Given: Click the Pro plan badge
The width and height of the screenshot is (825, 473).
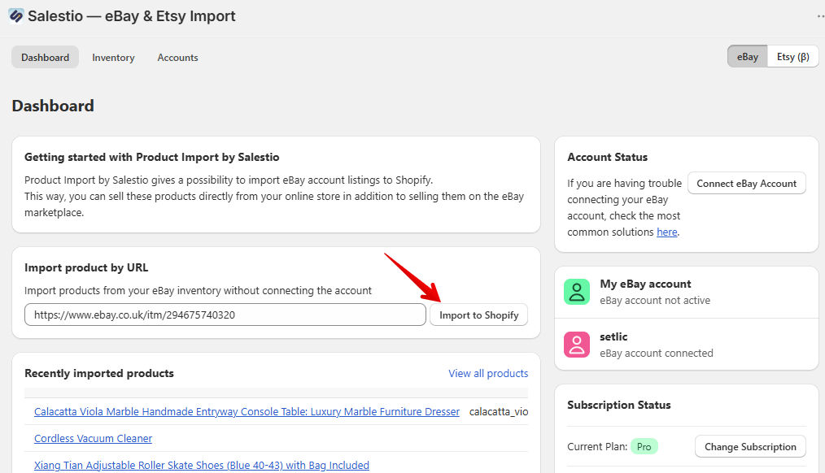Looking at the screenshot, I should pos(644,447).
